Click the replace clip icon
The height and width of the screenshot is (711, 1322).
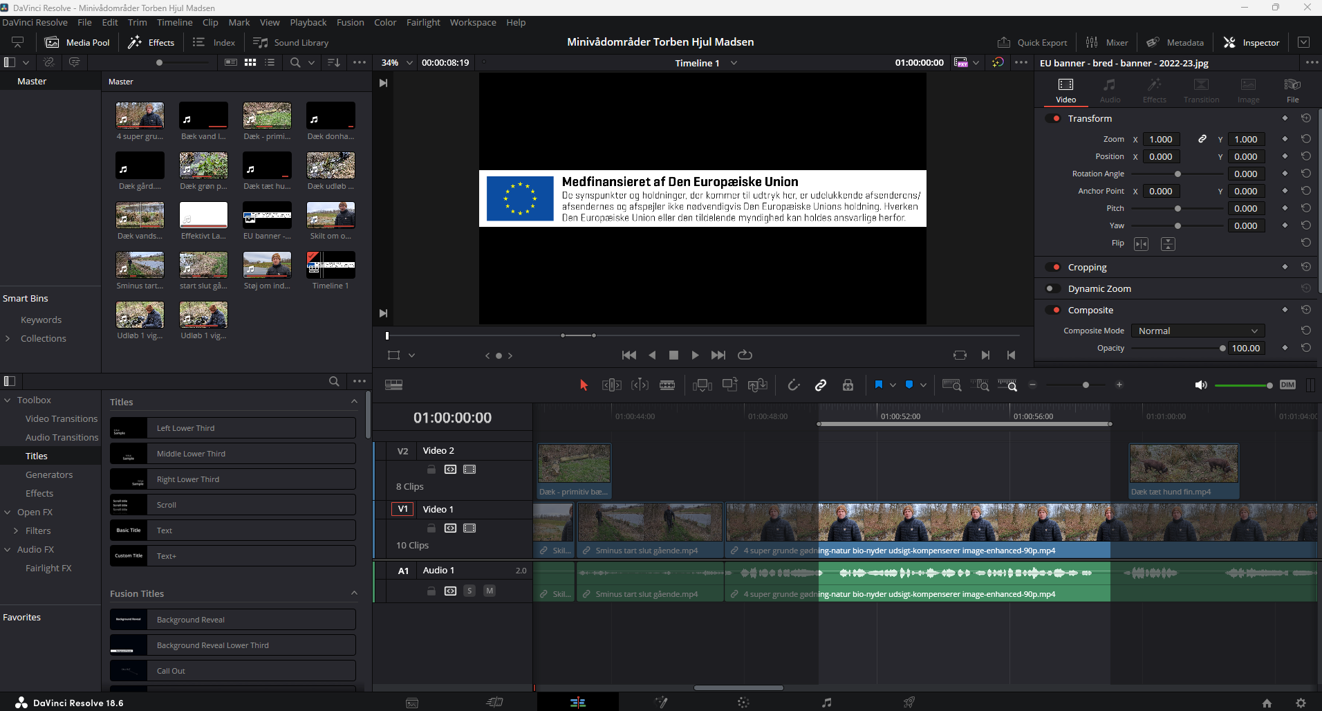click(x=758, y=385)
